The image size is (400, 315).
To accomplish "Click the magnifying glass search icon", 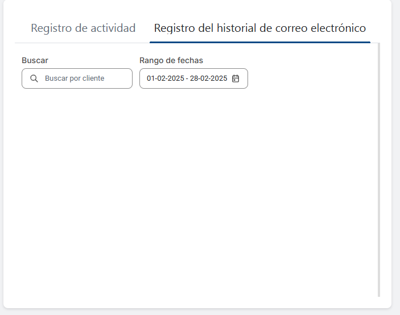I will [34, 78].
